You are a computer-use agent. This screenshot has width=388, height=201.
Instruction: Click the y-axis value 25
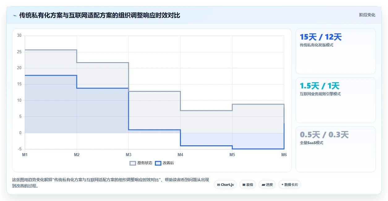[19, 52]
